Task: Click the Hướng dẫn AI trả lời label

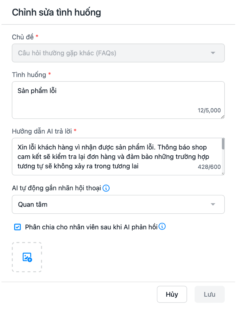Action: (42, 131)
